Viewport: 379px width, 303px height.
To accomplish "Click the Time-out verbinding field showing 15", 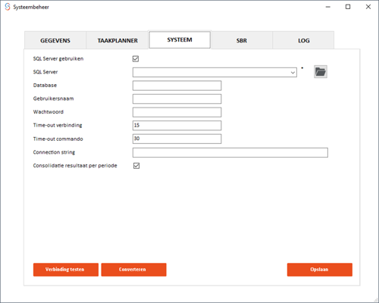I will pyautogui.click(x=177, y=126).
